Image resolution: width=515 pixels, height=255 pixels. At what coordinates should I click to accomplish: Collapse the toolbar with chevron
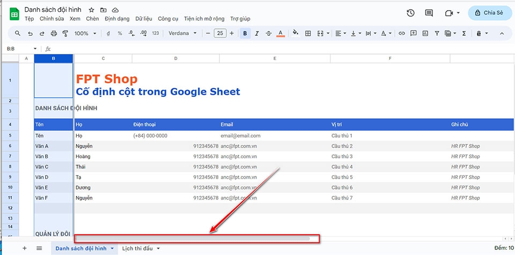(502, 33)
